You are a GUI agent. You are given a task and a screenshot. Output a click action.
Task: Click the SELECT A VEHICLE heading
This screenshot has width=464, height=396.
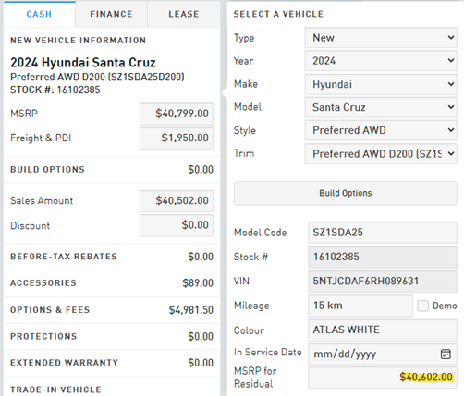(278, 14)
